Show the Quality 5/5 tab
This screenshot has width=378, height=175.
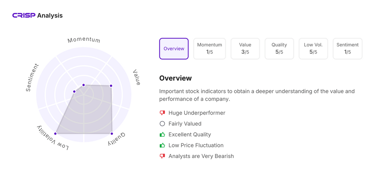pyautogui.click(x=279, y=49)
